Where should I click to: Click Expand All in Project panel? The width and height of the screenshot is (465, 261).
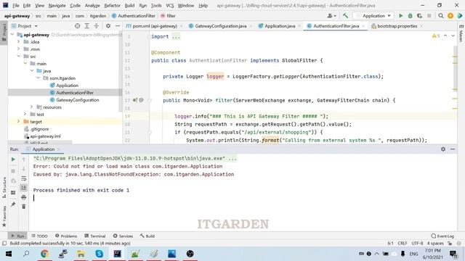[87, 26]
